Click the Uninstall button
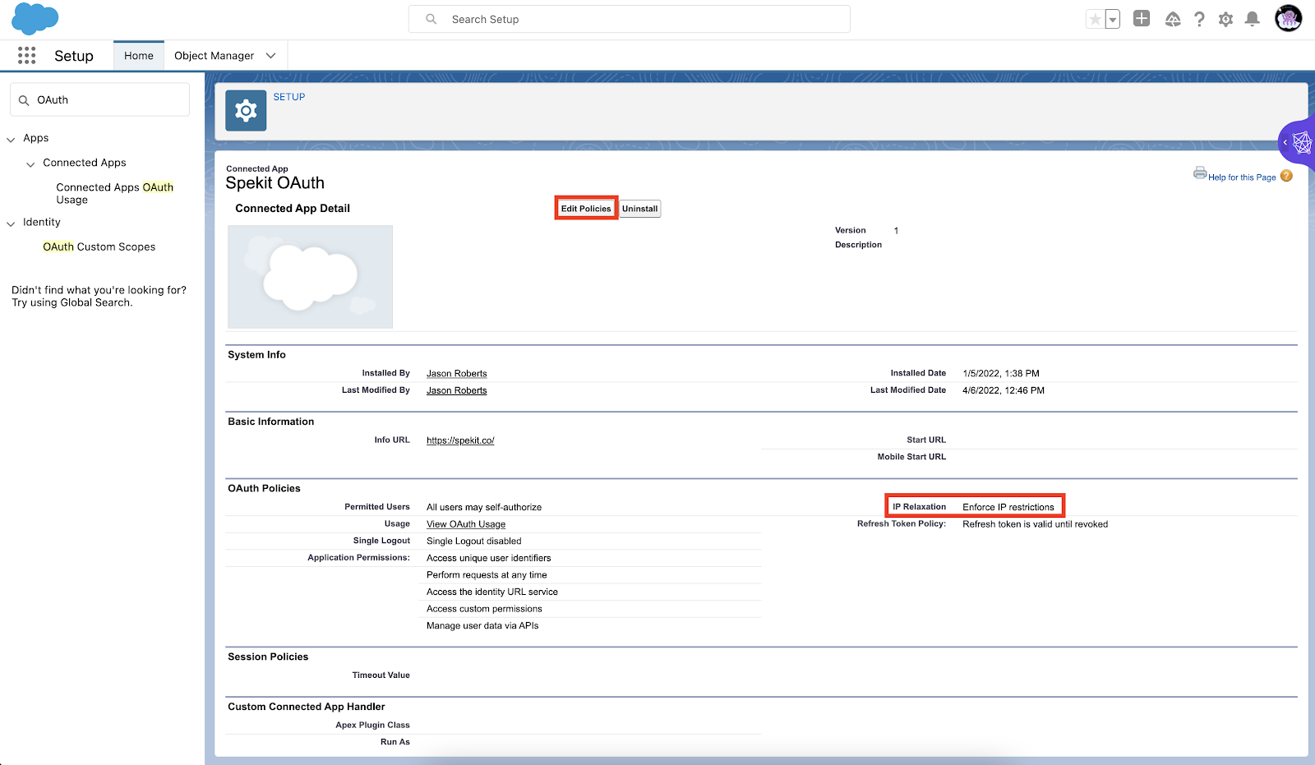Image resolution: width=1315 pixels, height=765 pixels. click(639, 209)
